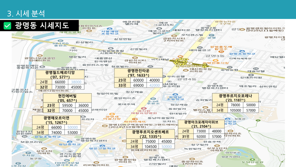The height and width of the screenshot is (167, 296).
Task: Click the orange 광명전통시장 market marker
Action: pyautogui.click(x=216, y=60)
